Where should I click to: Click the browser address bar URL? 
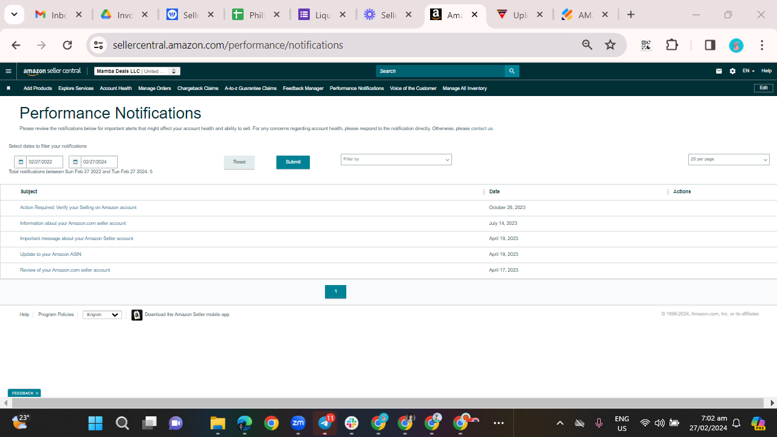(x=228, y=45)
